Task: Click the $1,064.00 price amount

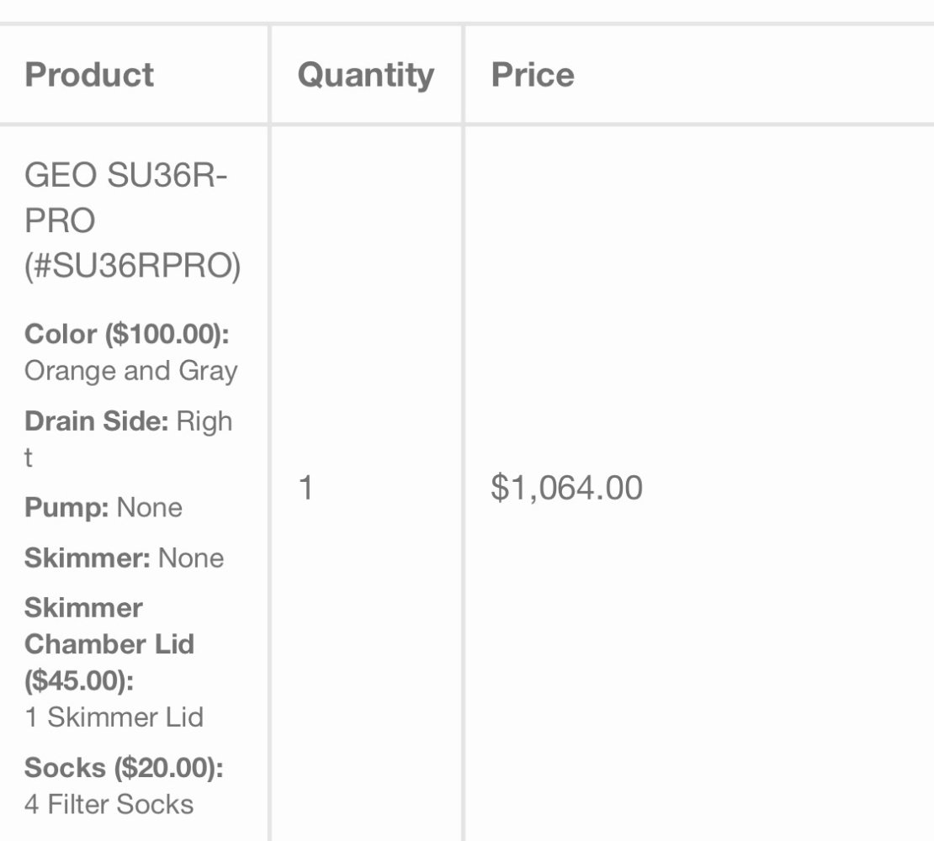Action: coord(566,488)
